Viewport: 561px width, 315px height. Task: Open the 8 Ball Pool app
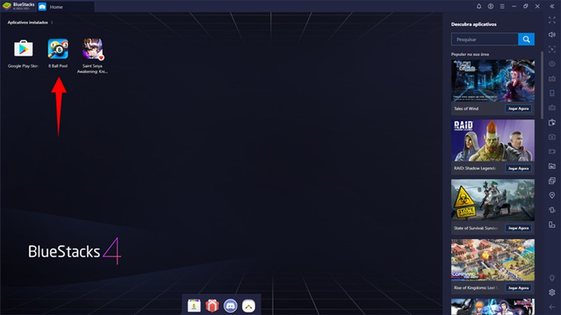click(58, 49)
